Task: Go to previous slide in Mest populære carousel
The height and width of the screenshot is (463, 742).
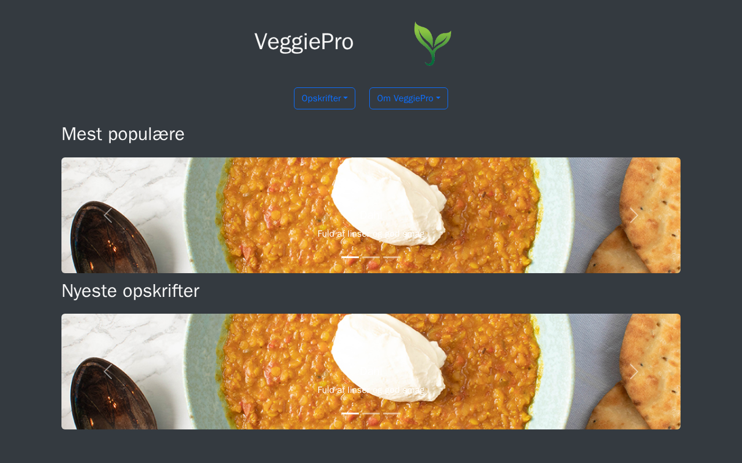Action: click(x=108, y=215)
